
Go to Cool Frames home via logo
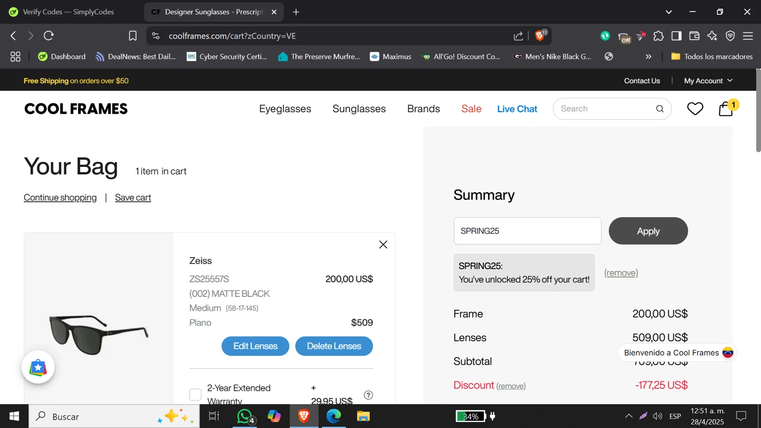(x=76, y=109)
